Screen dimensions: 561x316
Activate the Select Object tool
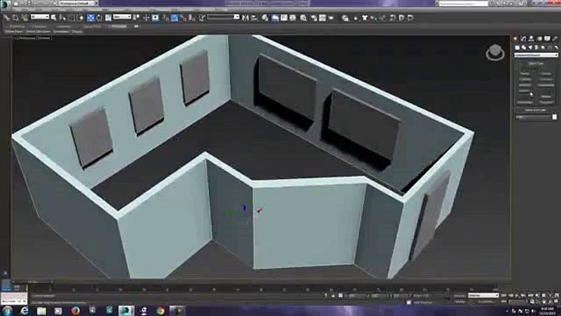(53, 18)
